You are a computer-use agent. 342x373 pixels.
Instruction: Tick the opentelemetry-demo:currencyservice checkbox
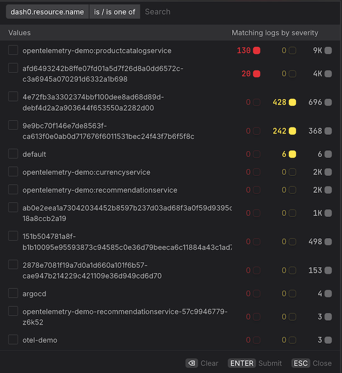coord(13,171)
